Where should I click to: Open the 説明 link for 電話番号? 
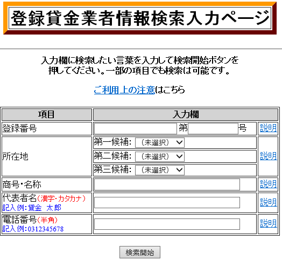coord(269,223)
